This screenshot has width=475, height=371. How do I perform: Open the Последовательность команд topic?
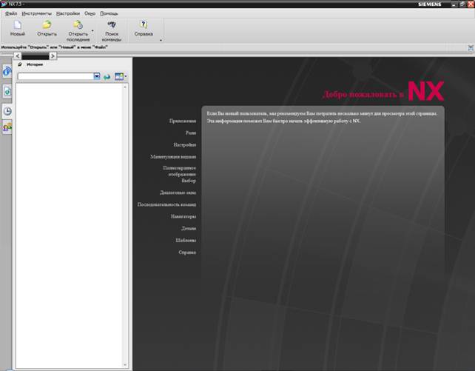pyautogui.click(x=166, y=204)
